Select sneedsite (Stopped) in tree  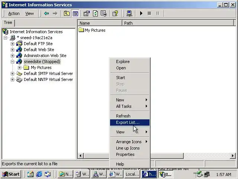pos(42,62)
